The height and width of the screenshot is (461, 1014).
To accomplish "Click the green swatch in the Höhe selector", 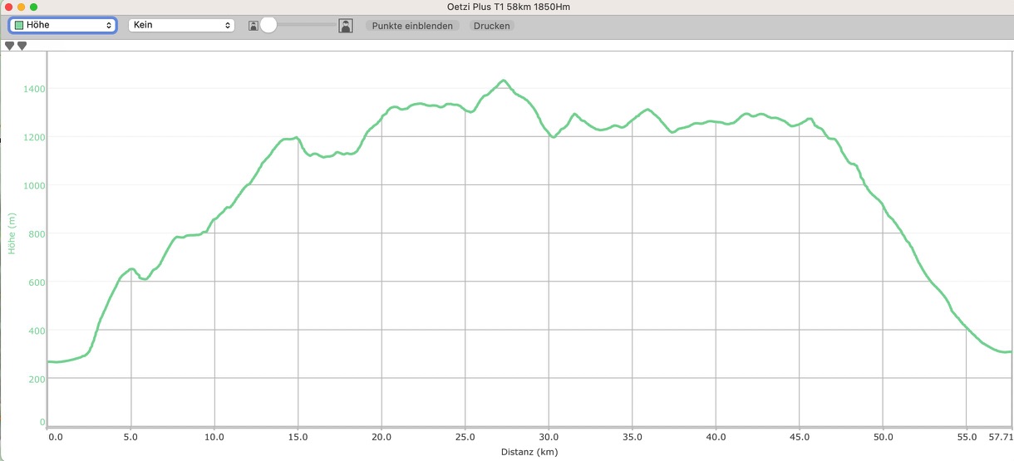I will pyautogui.click(x=18, y=26).
